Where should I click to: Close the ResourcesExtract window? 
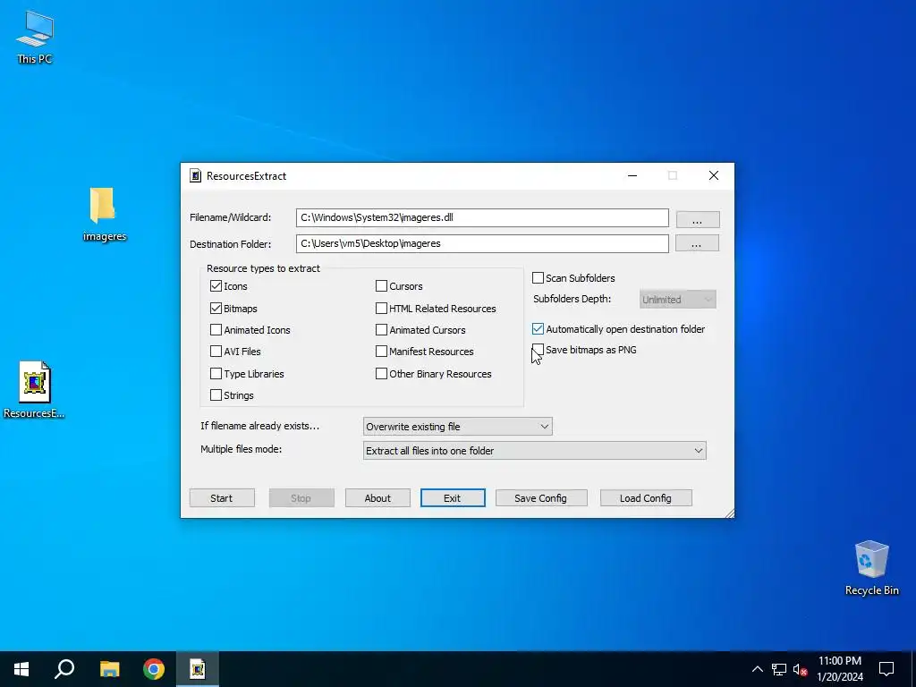click(x=713, y=176)
